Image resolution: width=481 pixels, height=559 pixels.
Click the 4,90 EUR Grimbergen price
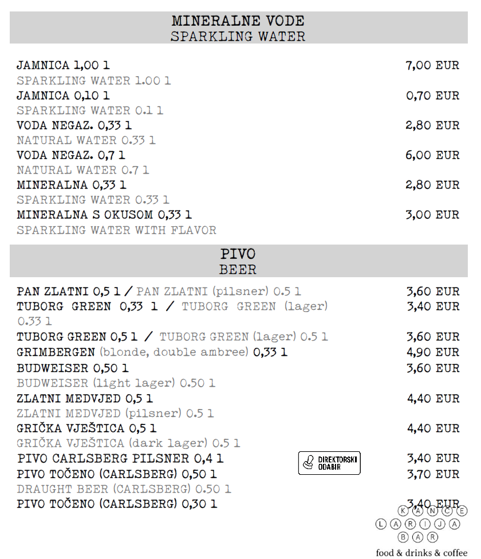pos(433,352)
